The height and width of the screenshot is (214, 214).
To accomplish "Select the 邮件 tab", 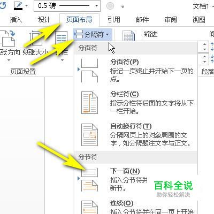I will [x=142, y=20].
